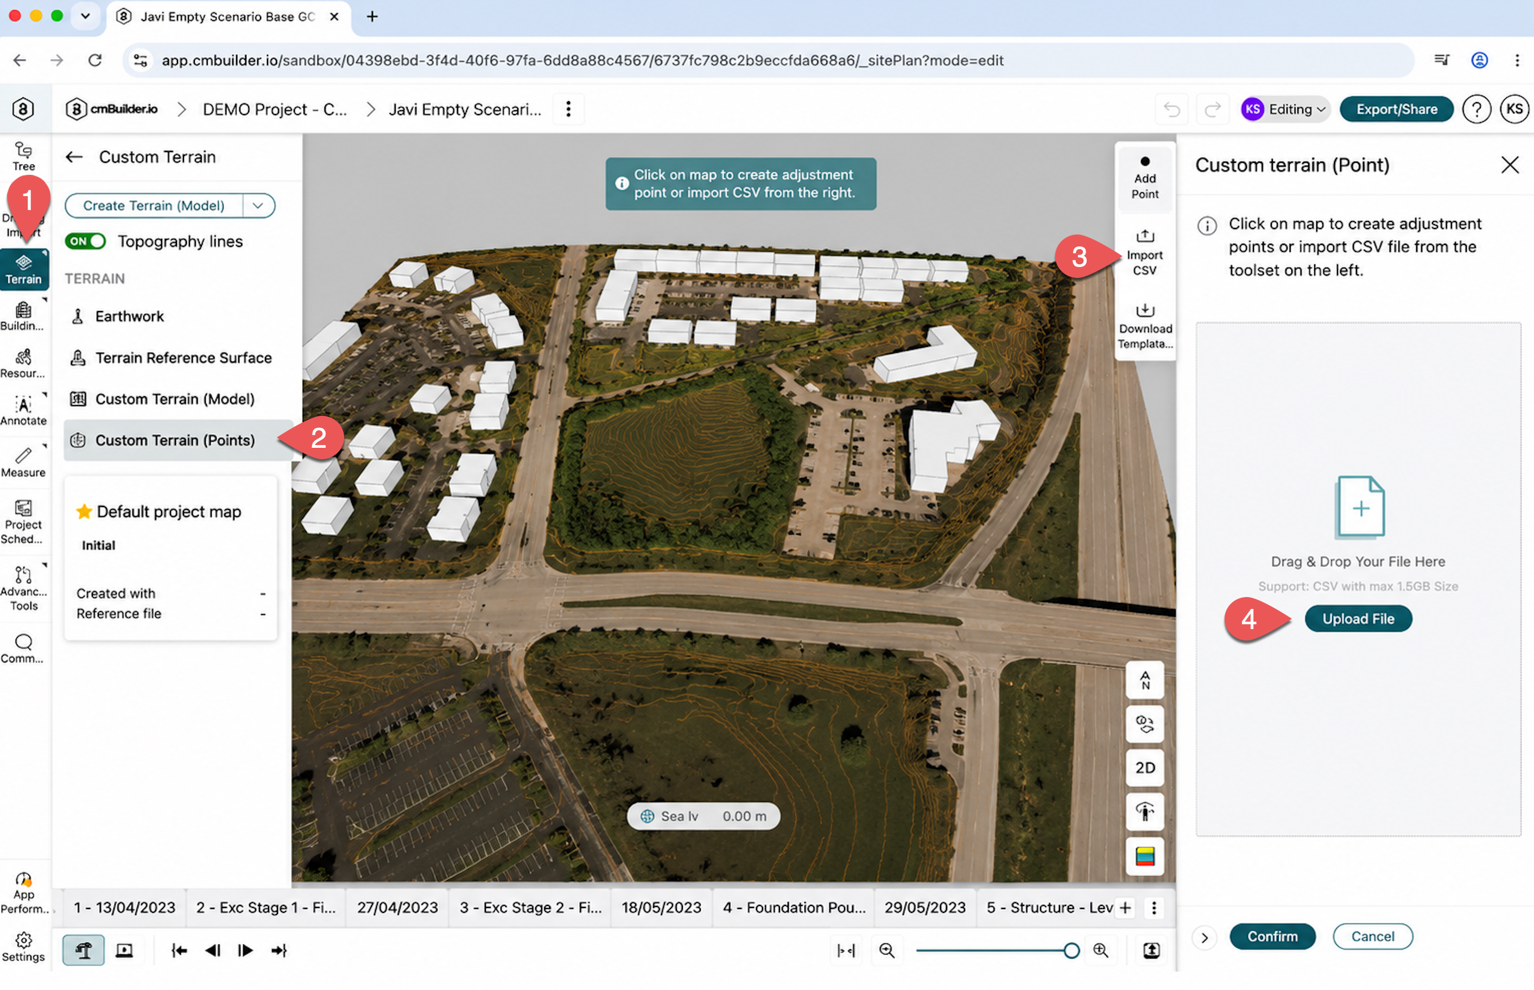The width and height of the screenshot is (1534, 990).
Task: Open the help question mark icon
Action: [1476, 109]
